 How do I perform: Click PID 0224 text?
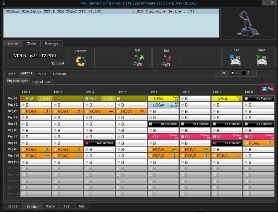click(x=57, y=63)
